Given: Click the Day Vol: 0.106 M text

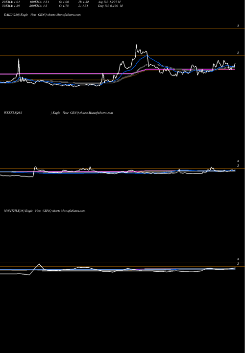Looking at the screenshot, I should pos(110,6).
